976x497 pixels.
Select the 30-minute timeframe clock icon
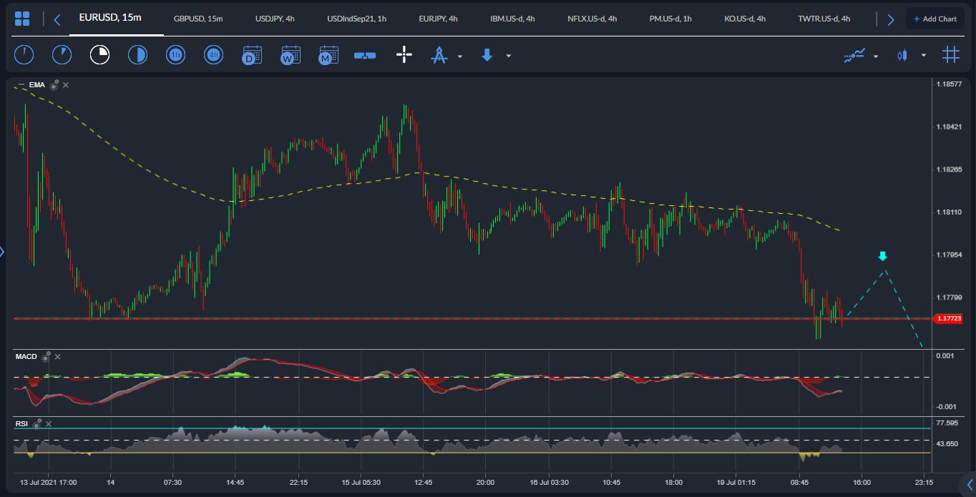[137, 55]
